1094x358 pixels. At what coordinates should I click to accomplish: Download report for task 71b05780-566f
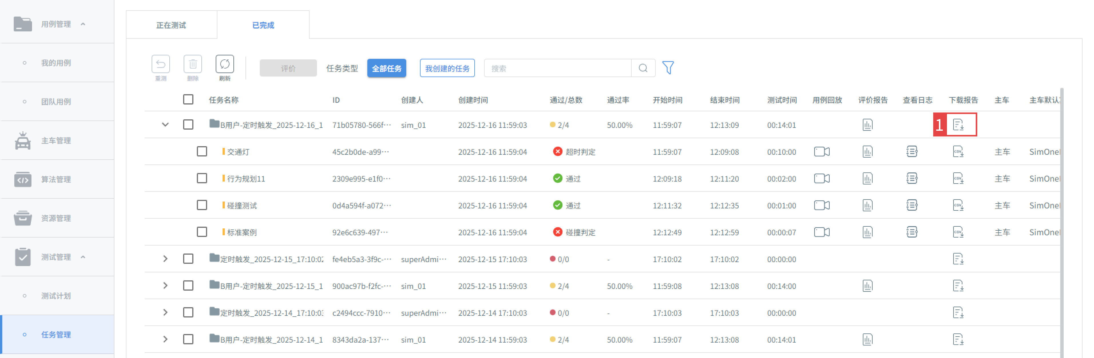coord(958,125)
